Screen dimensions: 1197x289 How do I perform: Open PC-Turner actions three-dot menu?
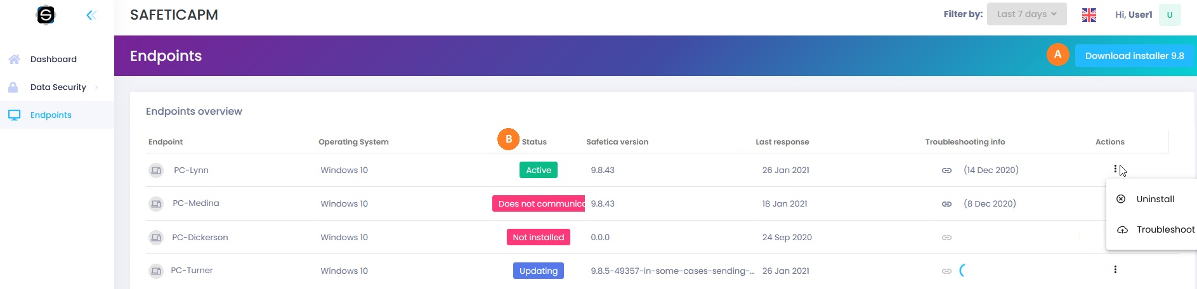coord(1115,269)
